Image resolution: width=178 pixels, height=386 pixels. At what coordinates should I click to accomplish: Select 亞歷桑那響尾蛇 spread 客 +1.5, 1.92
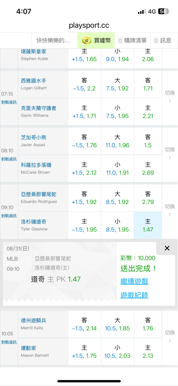(x=84, y=198)
